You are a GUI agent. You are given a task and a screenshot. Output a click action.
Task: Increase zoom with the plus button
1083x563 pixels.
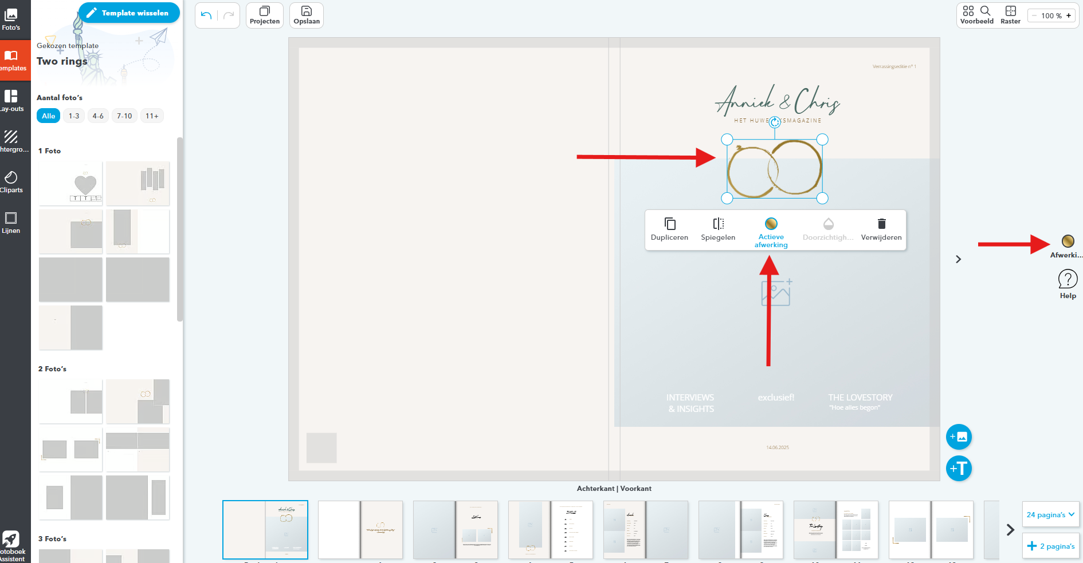1069,16
